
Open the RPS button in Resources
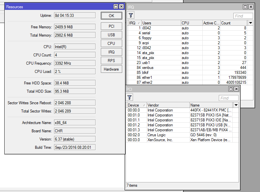(111, 61)
